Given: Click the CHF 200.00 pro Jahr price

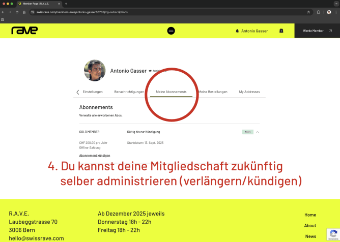Looking at the screenshot, I should click(93, 143).
